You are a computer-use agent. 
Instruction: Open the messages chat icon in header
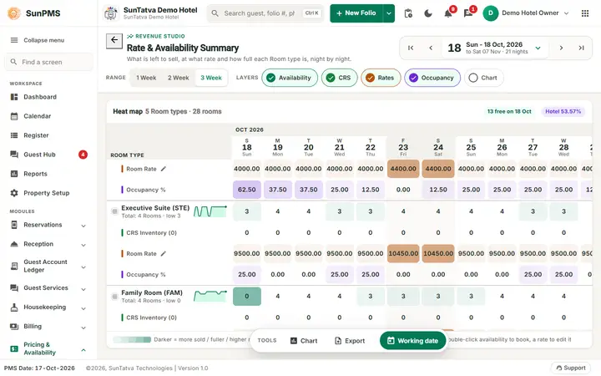(468, 14)
